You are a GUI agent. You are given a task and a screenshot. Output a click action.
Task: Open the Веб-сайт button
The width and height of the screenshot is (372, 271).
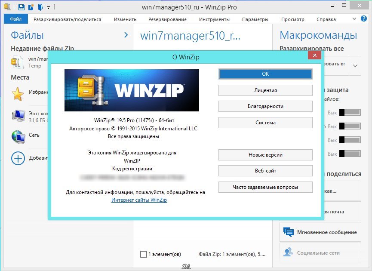click(265, 171)
